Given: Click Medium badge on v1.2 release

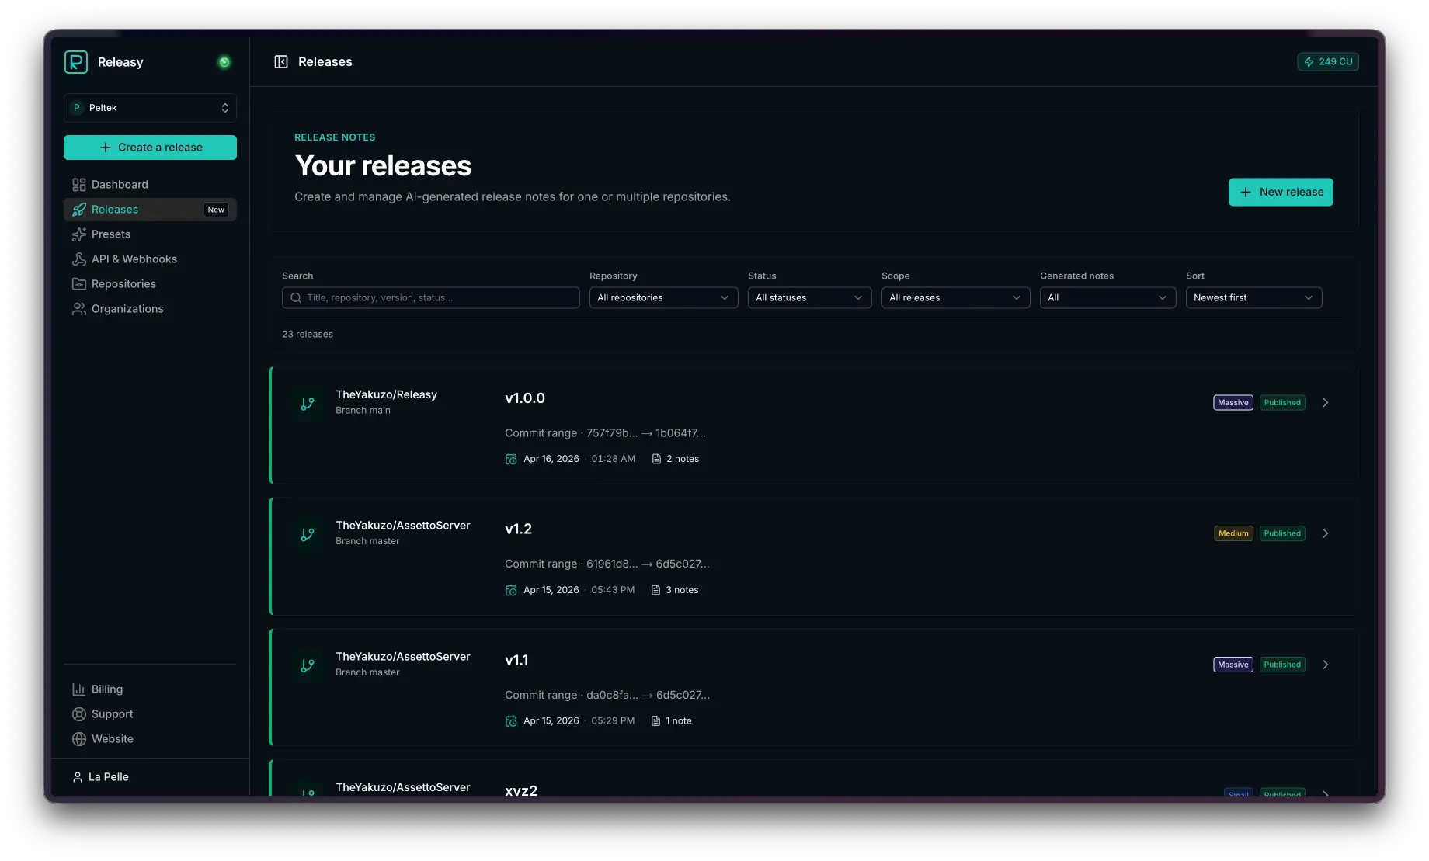Looking at the screenshot, I should point(1233,534).
